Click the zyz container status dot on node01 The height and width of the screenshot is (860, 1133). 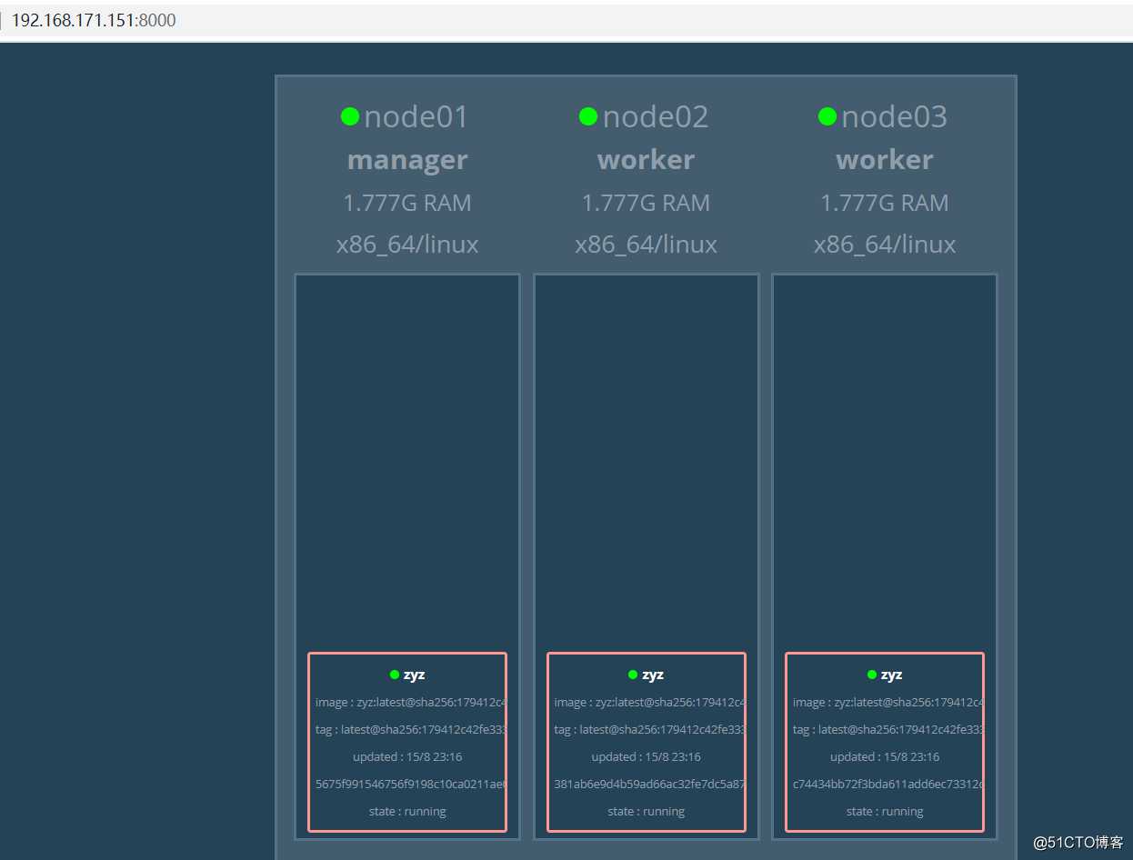[395, 675]
